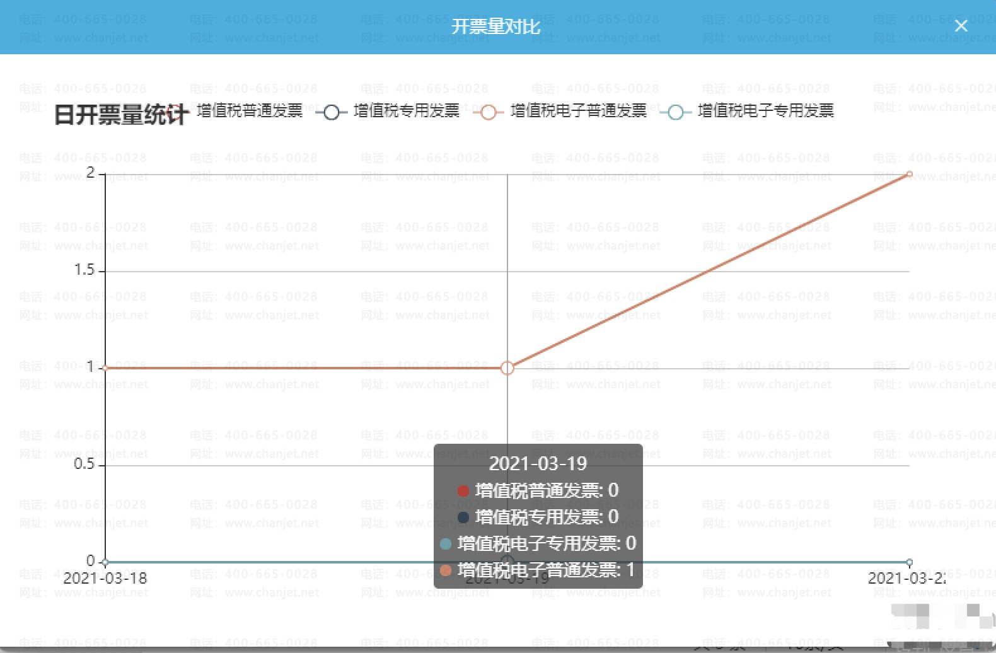Click the 0.5 y-axis label
Screen dimensions: 996x653
coord(84,465)
